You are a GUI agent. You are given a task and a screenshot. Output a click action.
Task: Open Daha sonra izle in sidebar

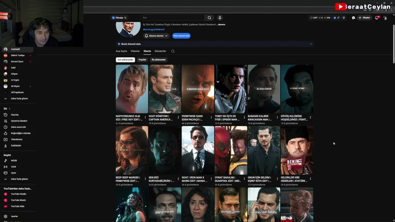(19, 127)
